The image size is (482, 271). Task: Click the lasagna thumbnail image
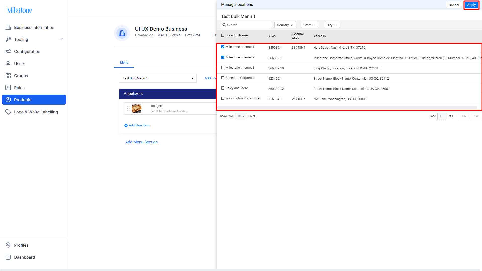point(137,109)
